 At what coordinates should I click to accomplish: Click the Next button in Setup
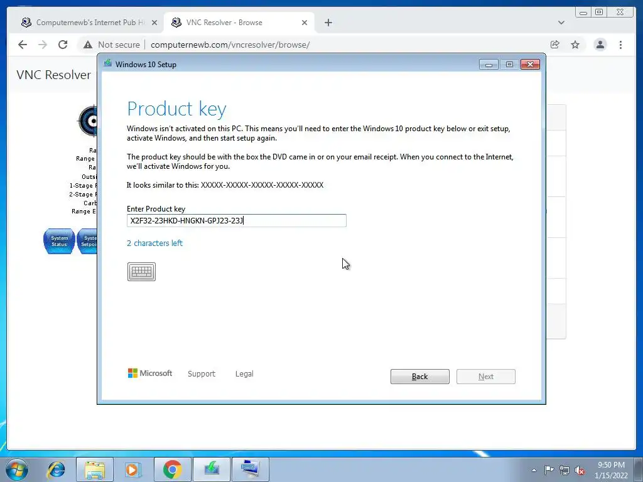click(x=486, y=377)
